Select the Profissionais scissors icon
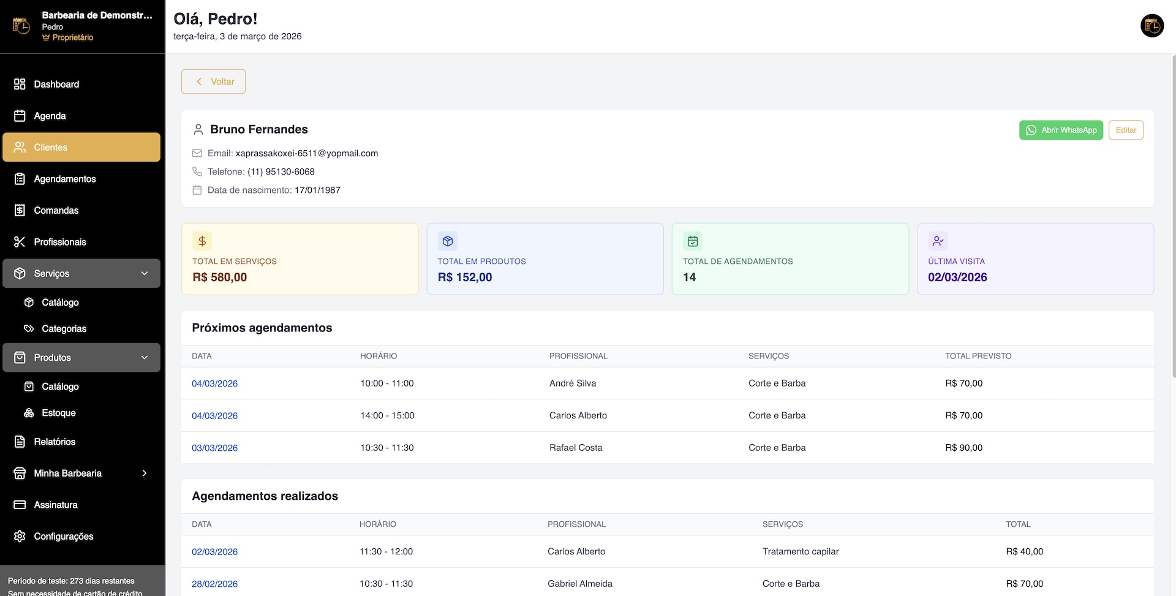Viewport: 1176px width, 596px height. (20, 242)
